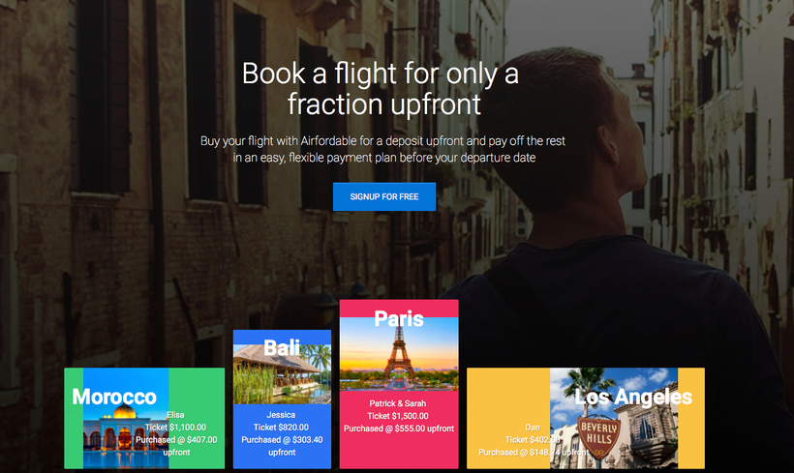The height and width of the screenshot is (473, 794).
Task: Click the traveler name Dan
Action: pyautogui.click(x=533, y=428)
